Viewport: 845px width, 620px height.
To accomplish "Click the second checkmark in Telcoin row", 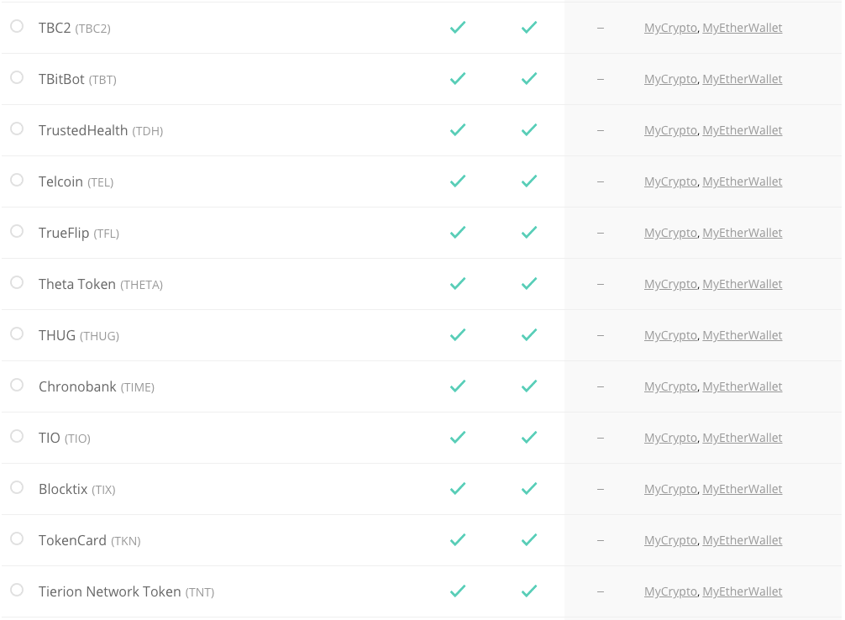I will 529,181.
